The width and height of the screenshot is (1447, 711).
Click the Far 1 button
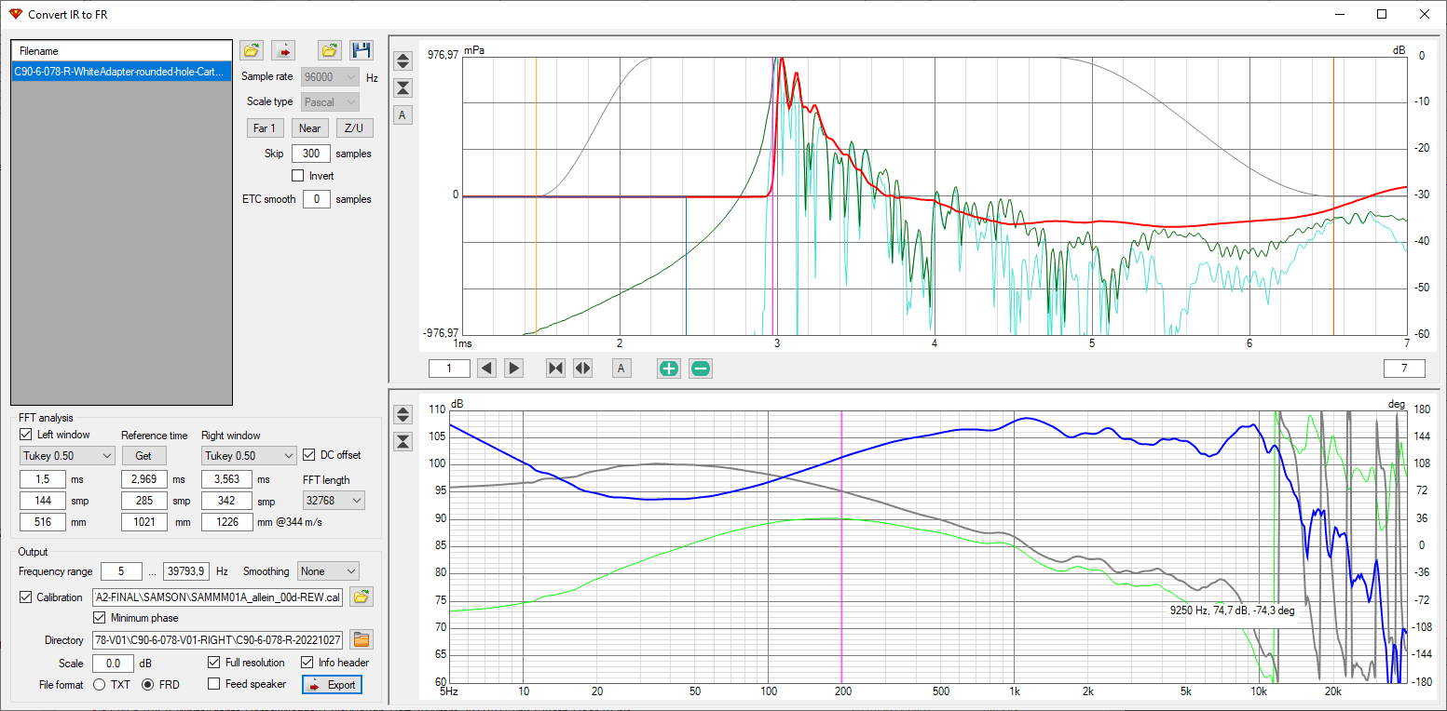tap(265, 128)
